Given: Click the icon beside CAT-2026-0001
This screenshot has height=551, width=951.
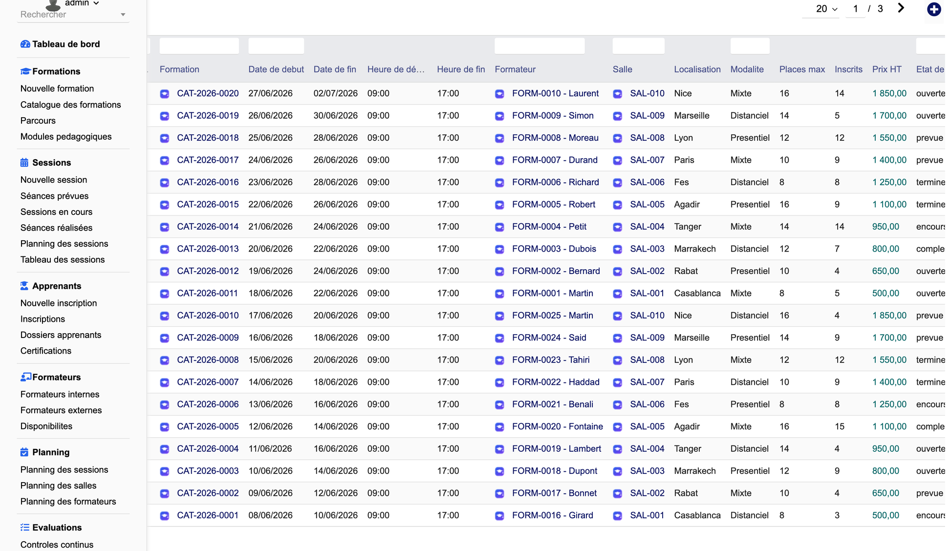Looking at the screenshot, I should point(165,515).
